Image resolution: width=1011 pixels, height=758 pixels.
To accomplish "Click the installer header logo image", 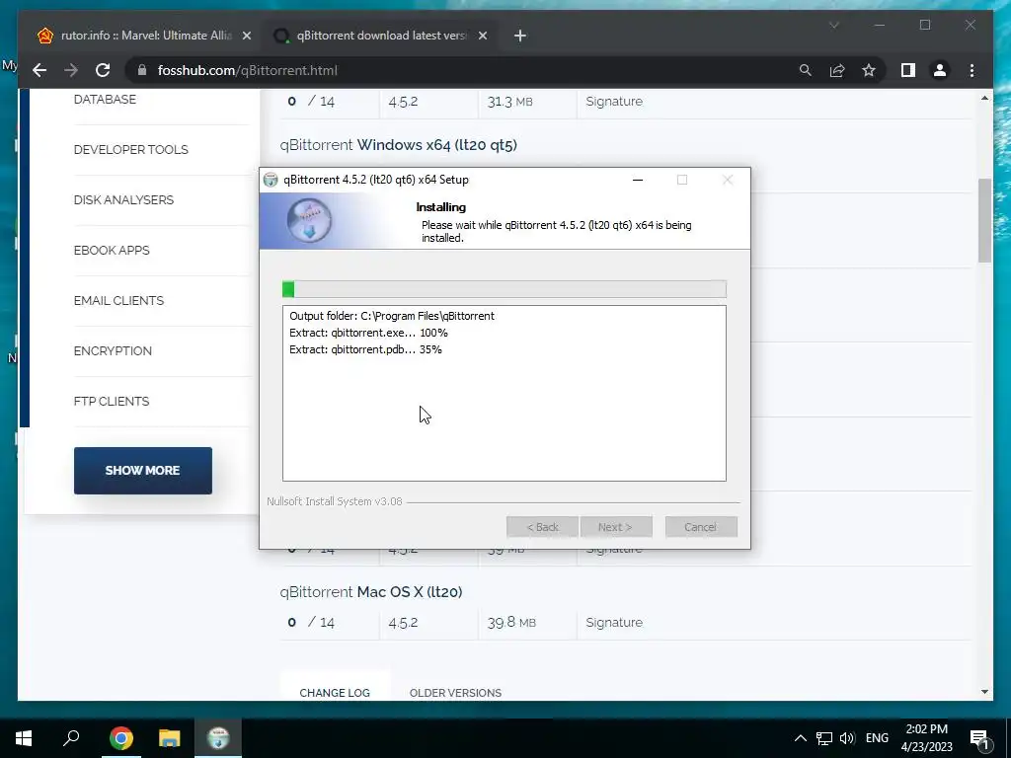I will (x=309, y=220).
